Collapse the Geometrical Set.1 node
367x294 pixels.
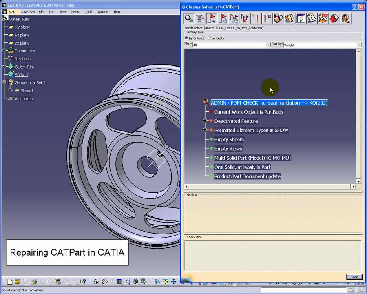point(4,82)
